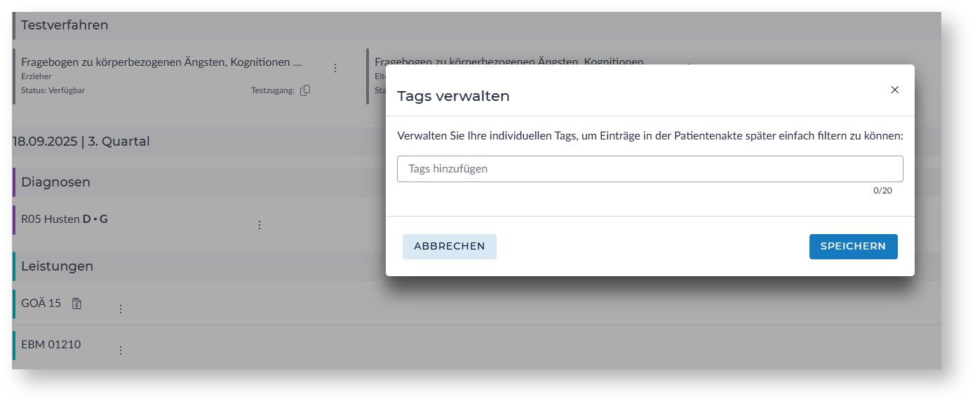Collapse the Testverfahren section header
Viewport: 975px width, 403px height.
[x=65, y=25]
